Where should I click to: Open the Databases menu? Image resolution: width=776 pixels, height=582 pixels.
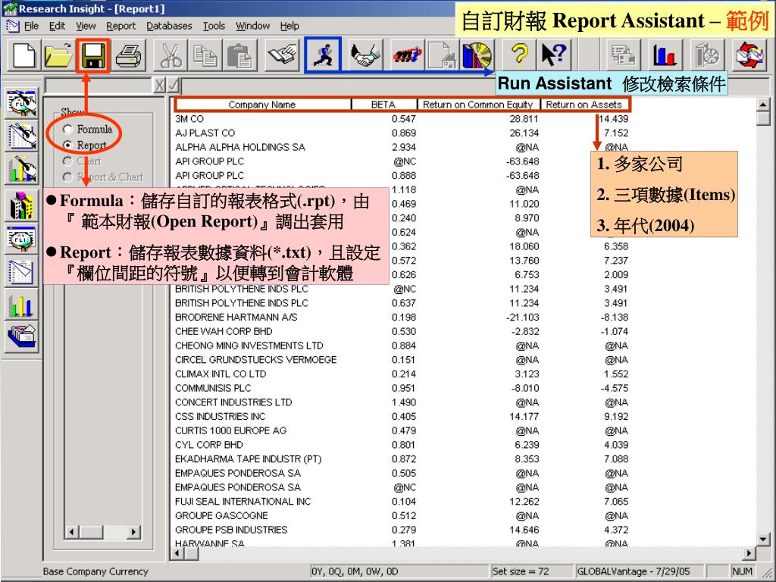169,26
